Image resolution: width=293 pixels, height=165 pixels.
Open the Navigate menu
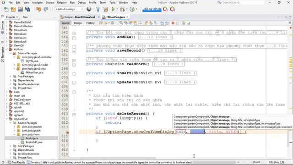(38, 3)
